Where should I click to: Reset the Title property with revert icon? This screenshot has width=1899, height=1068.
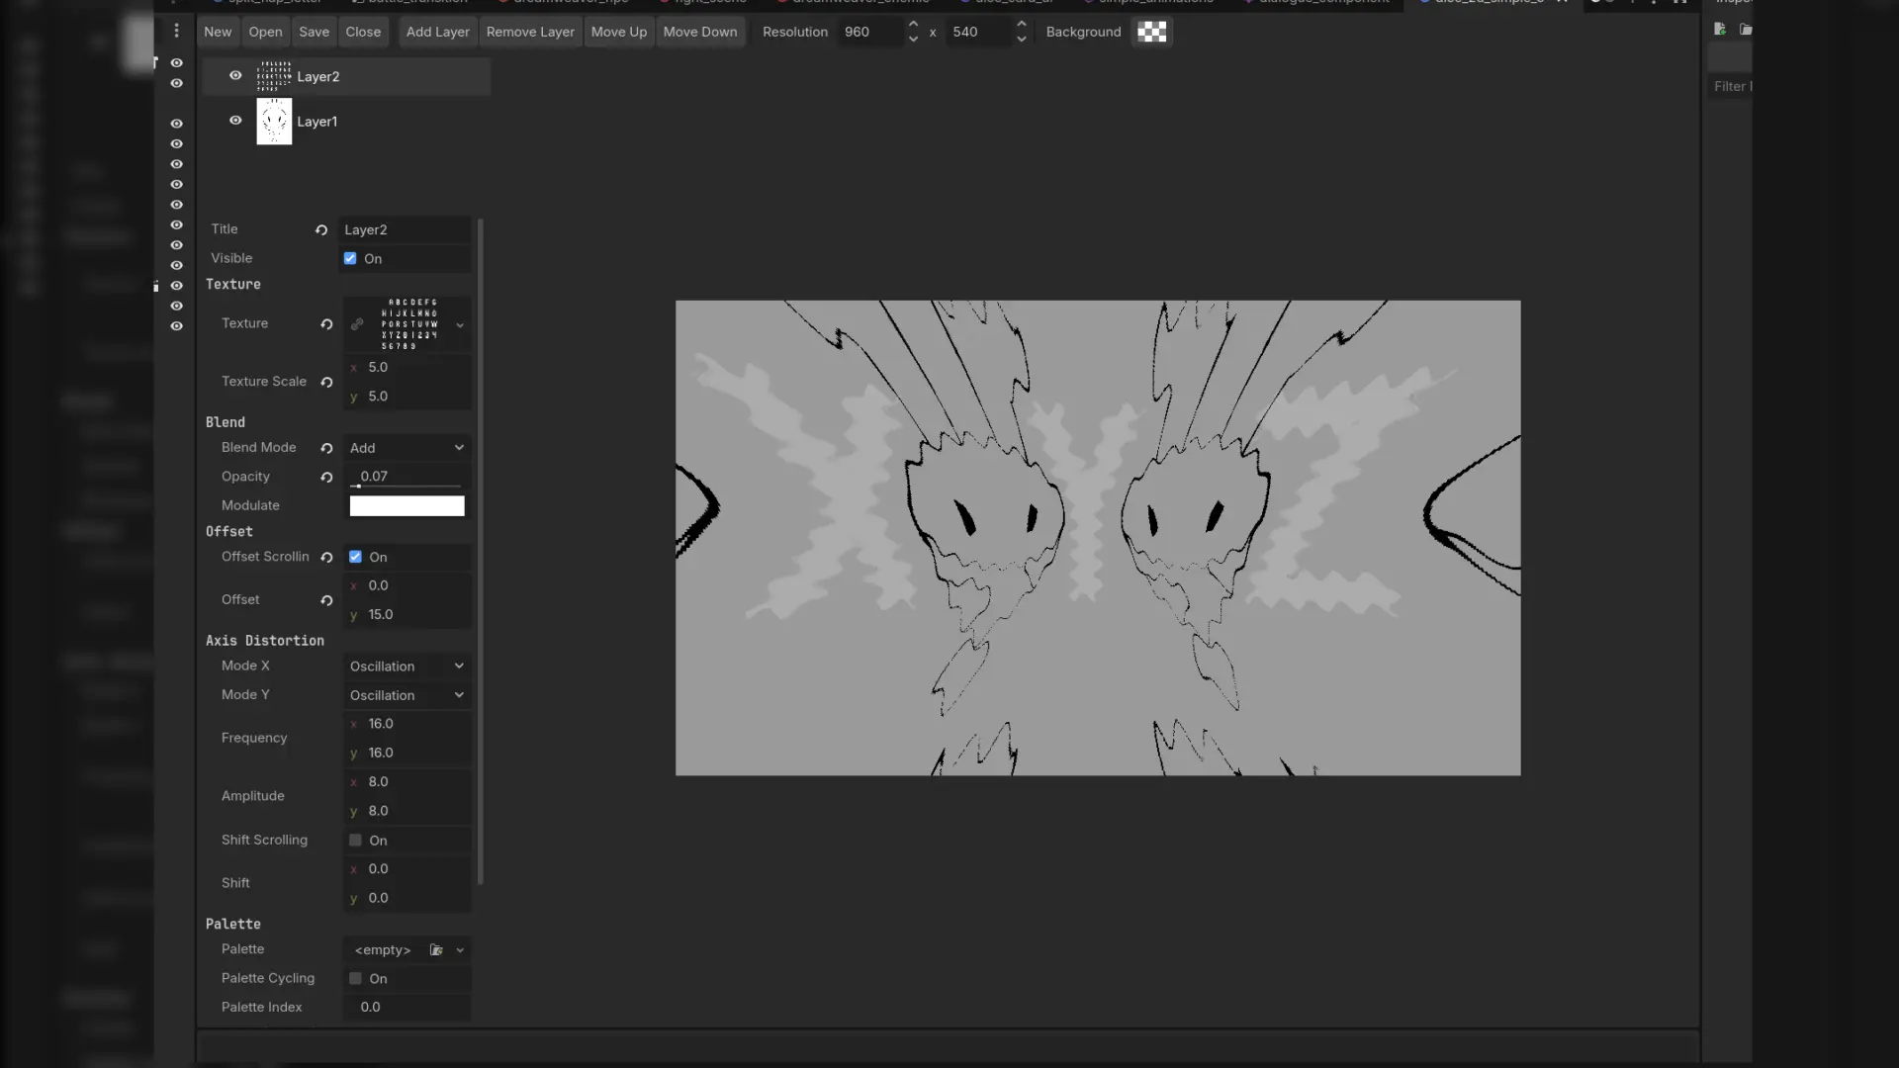click(321, 229)
